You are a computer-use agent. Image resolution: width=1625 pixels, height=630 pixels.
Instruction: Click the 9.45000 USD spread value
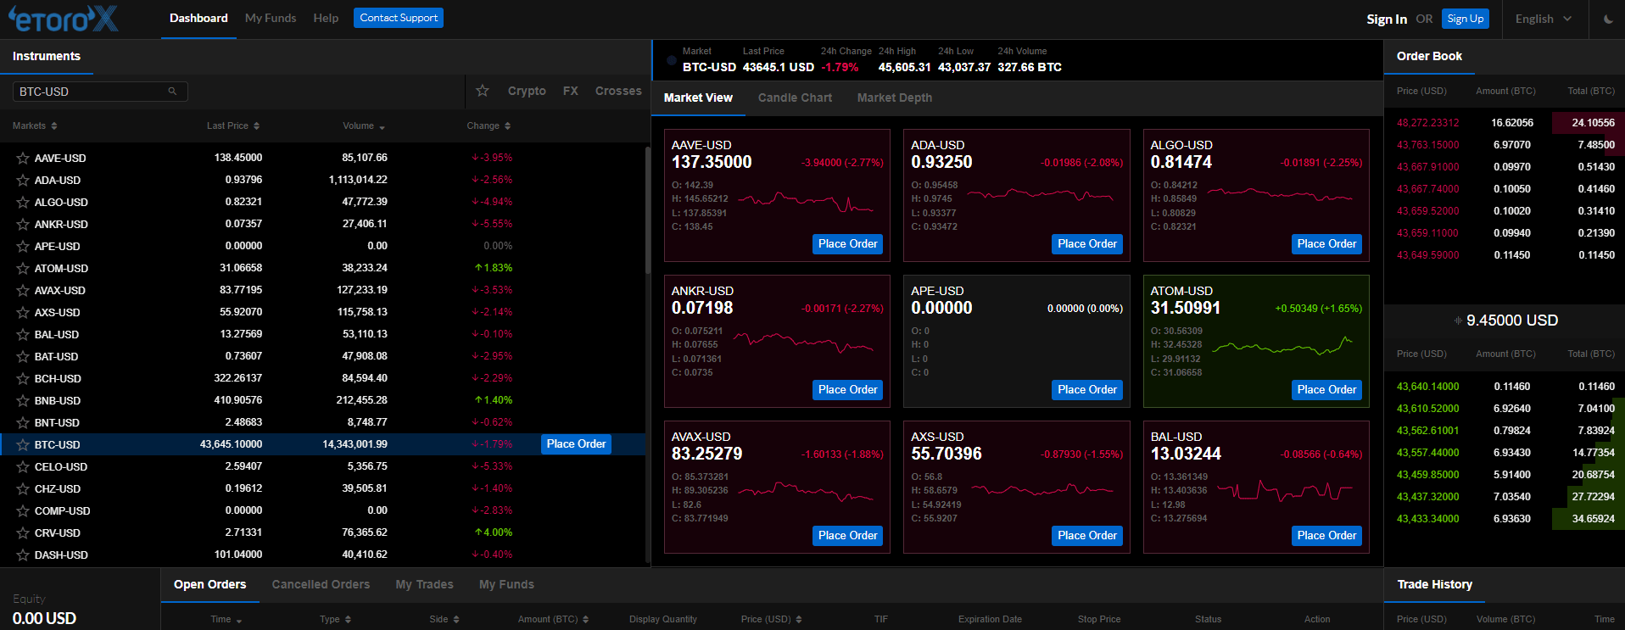[1512, 321]
